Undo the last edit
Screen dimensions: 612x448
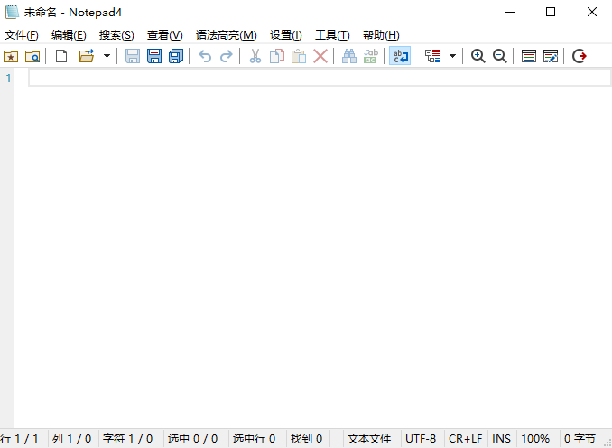(205, 56)
